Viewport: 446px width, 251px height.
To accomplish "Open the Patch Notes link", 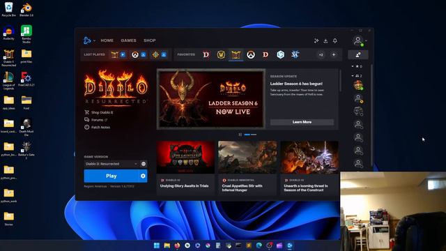I will pyautogui.click(x=98, y=127).
